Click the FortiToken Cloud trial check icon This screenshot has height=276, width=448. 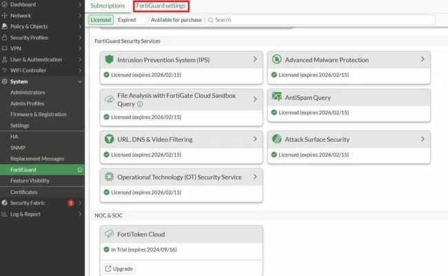107,249
